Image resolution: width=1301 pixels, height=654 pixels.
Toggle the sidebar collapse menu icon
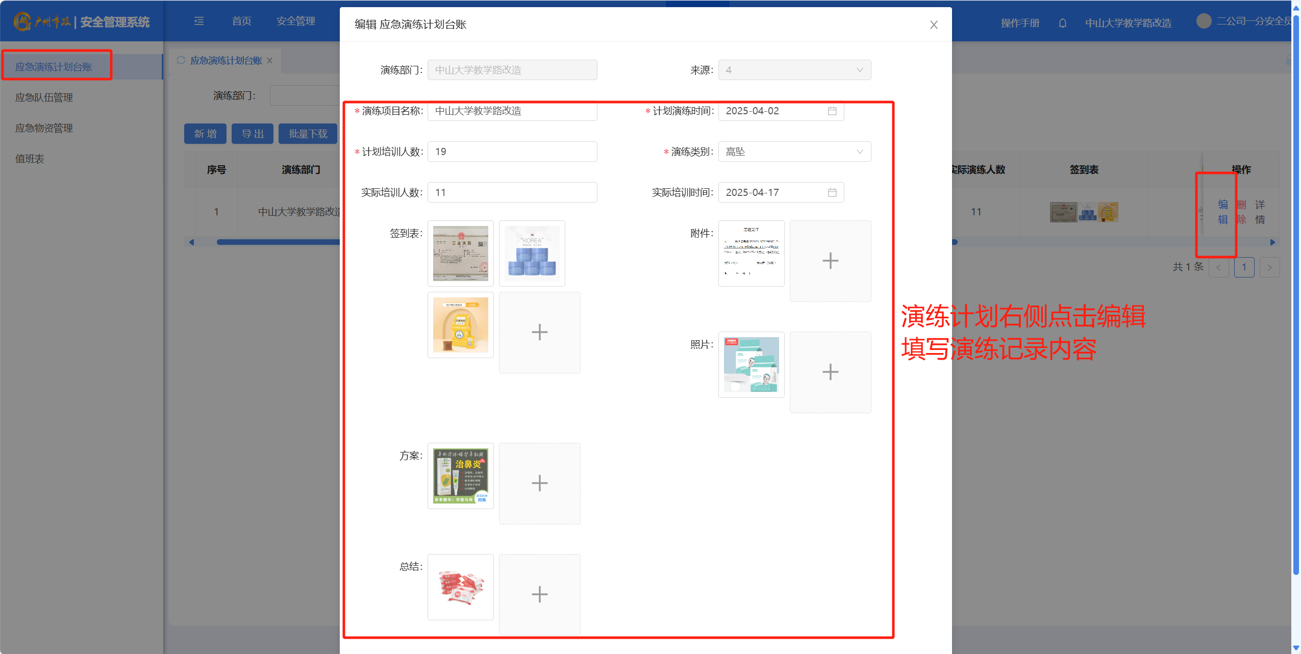point(199,21)
